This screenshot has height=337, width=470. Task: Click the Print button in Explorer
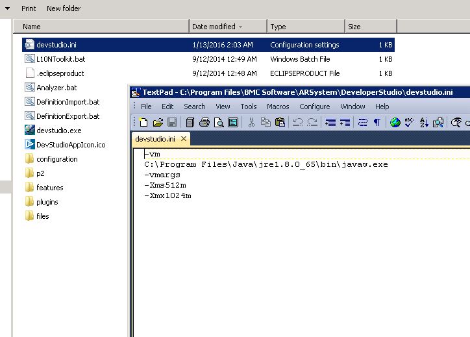(29, 8)
